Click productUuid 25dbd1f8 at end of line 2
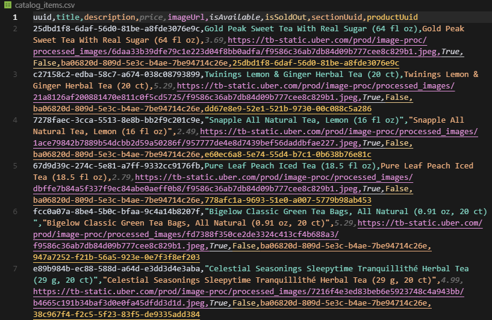Screen dimensions: 492x320 pyautogui.click(x=316, y=63)
